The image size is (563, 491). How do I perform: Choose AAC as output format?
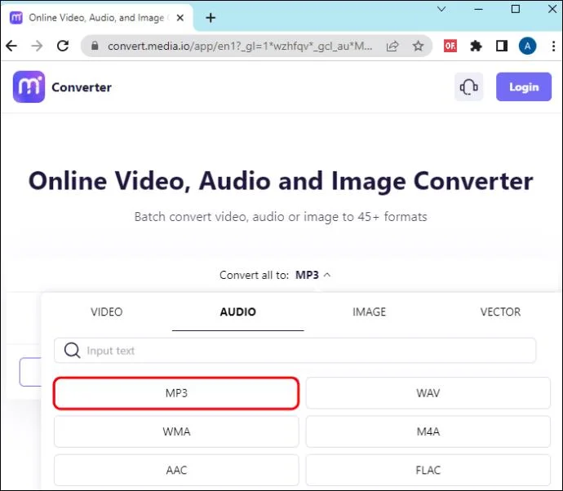coord(176,470)
